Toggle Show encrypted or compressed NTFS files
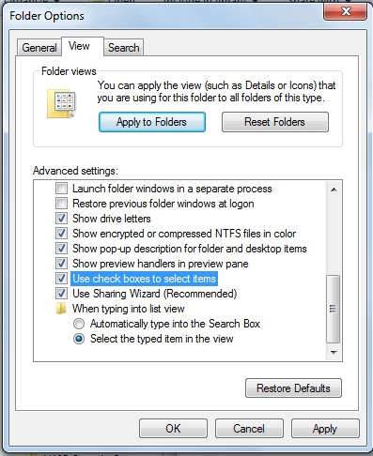Viewport: 373px width, 456px height. point(61,234)
